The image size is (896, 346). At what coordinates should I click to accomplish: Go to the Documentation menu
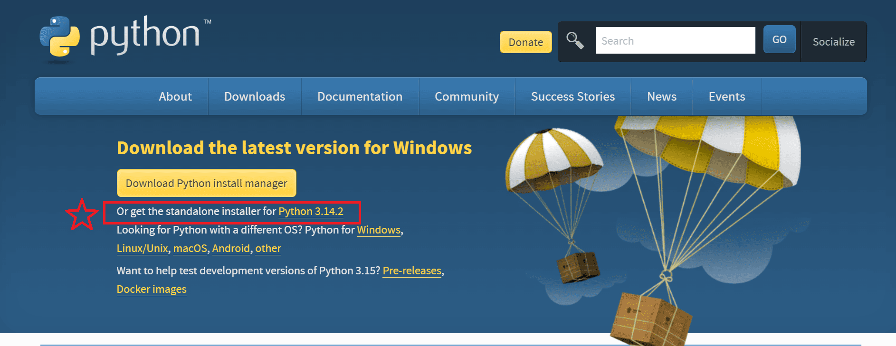tap(360, 96)
